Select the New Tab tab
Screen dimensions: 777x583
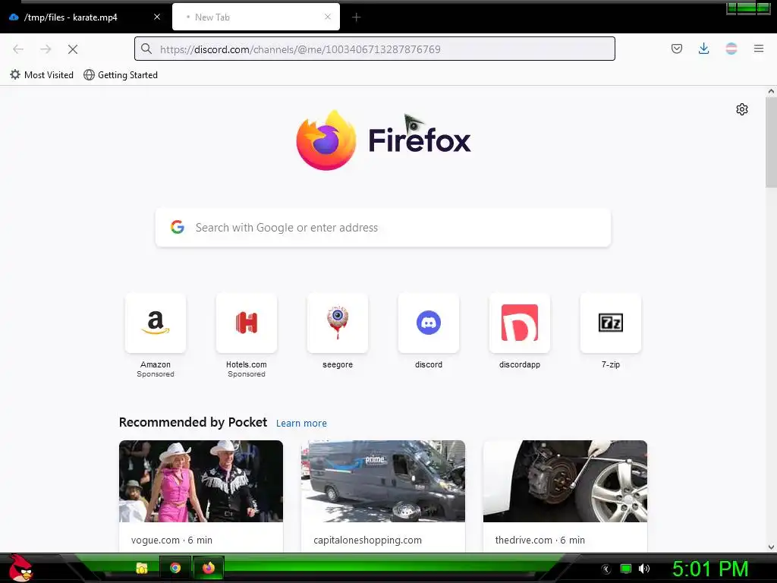point(256,17)
